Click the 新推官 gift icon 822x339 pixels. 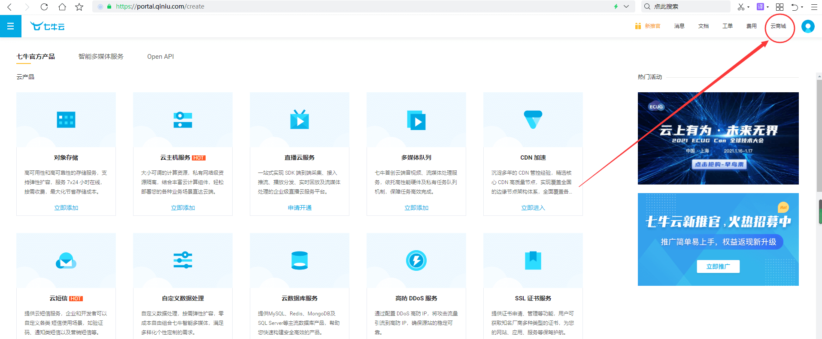click(638, 26)
